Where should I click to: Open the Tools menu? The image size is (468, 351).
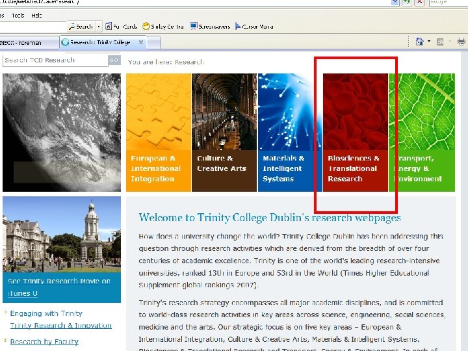(18, 16)
